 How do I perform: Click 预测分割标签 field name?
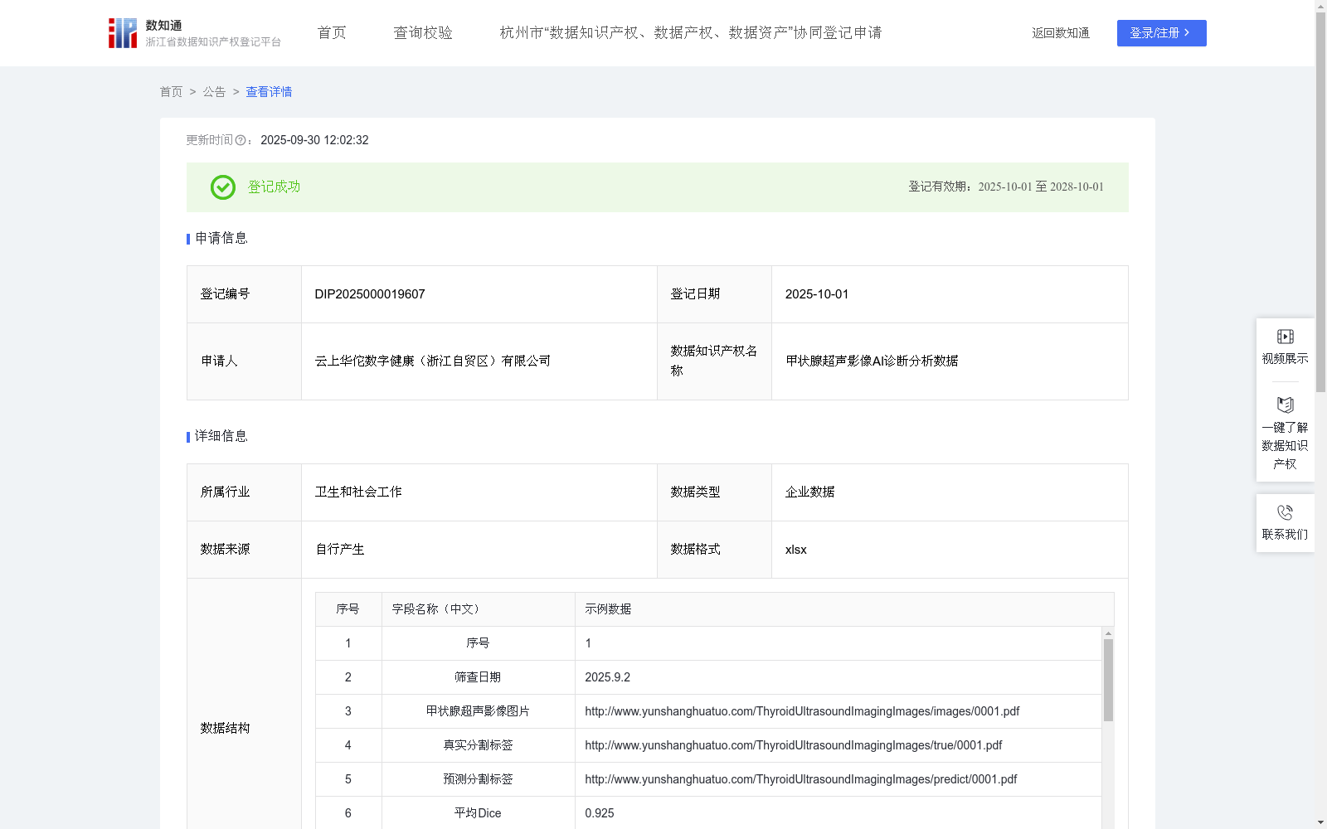478,779
